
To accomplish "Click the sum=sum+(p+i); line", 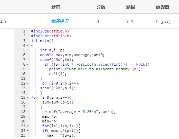I will [58, 102].
